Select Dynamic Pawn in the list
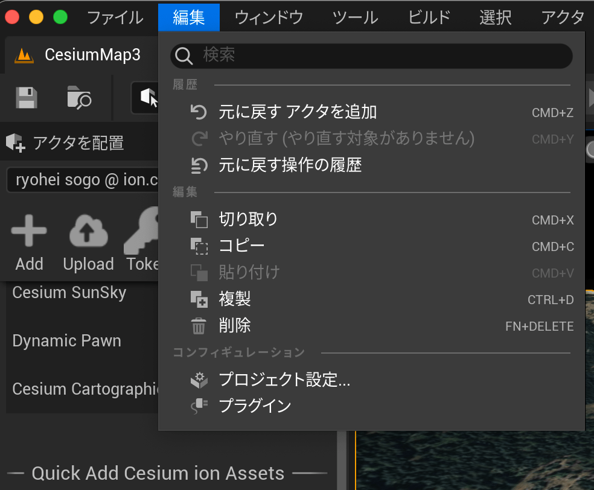The image size is (594, 490). click(66, 341)
